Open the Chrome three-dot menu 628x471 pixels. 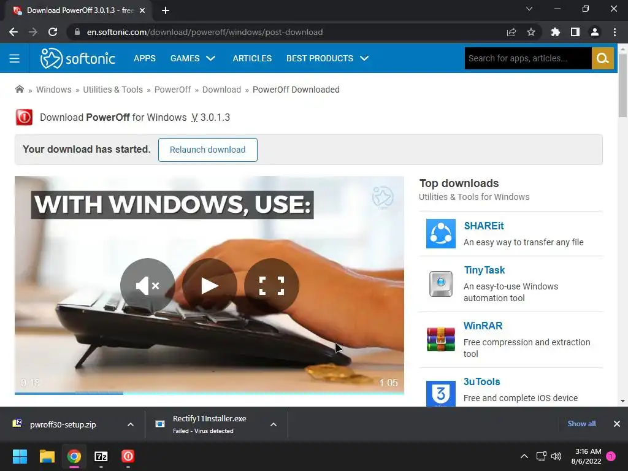(615, 32)
